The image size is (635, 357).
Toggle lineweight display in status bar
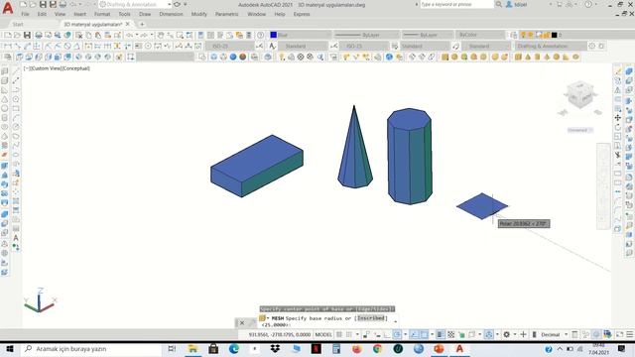(441, 335)
